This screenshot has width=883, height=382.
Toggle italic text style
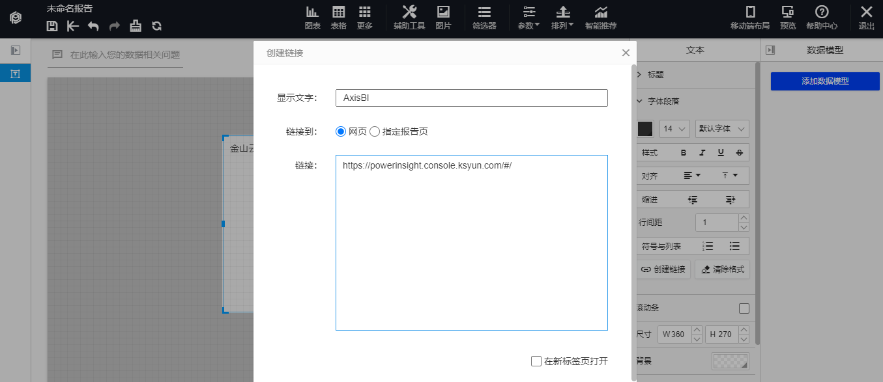(x=702, y=153)
